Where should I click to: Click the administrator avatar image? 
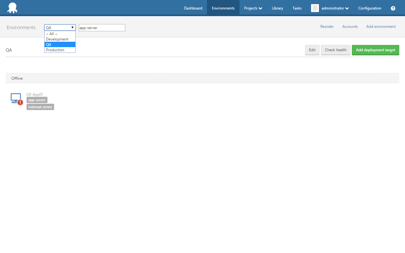point(315,8)
